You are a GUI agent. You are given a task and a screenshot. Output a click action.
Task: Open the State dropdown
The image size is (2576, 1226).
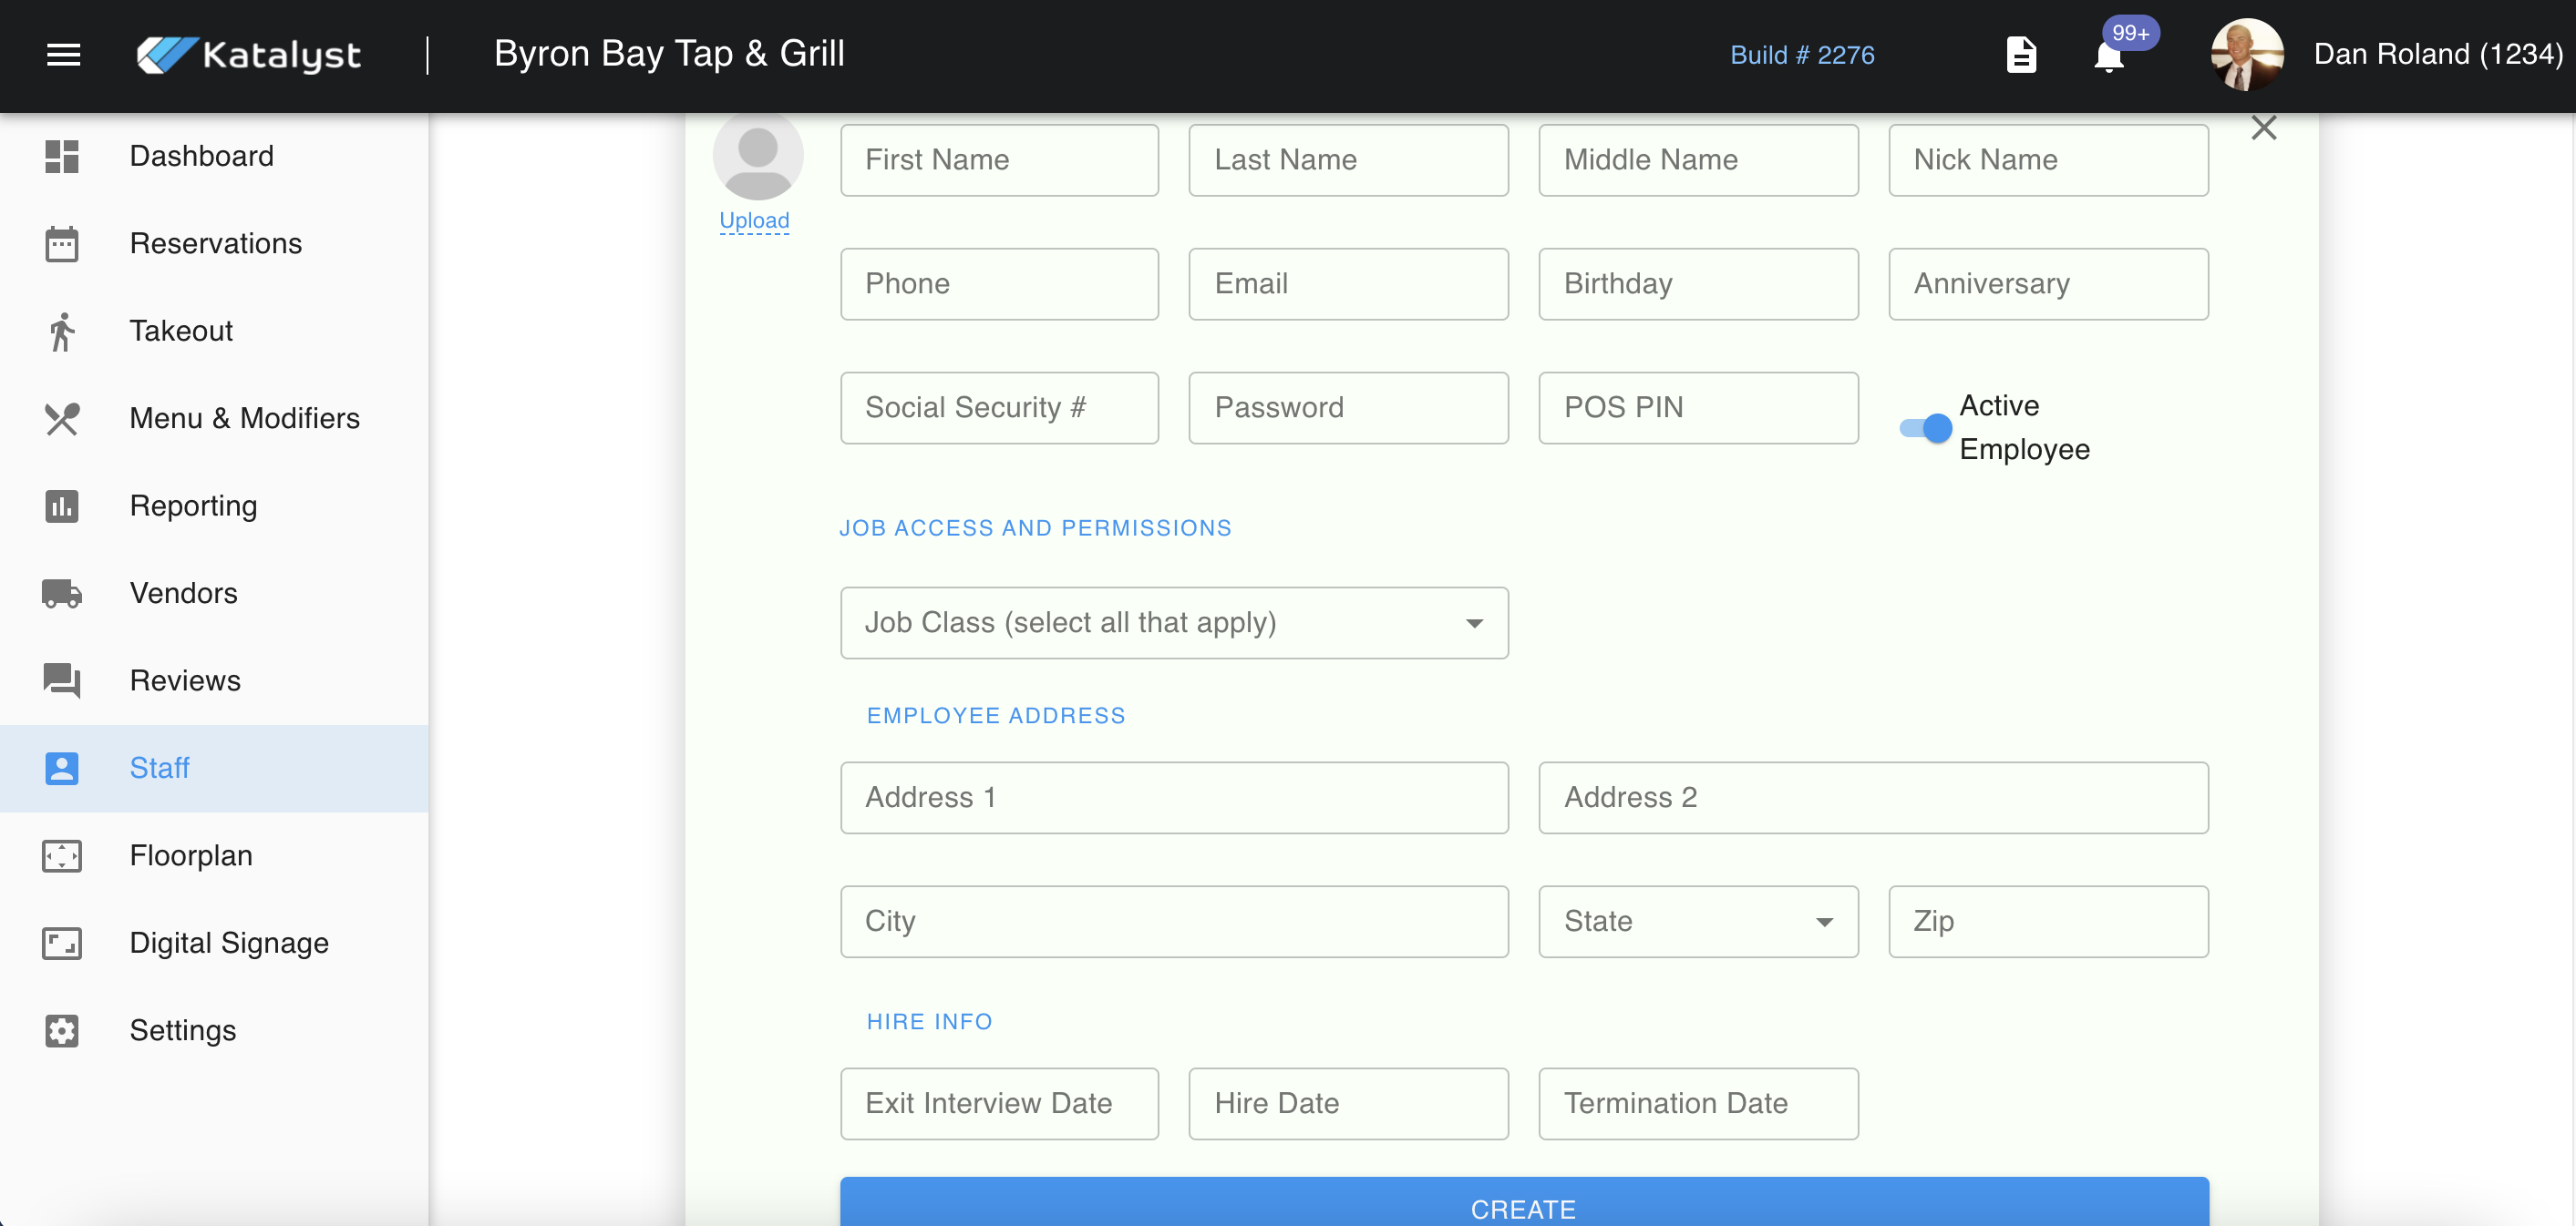point(1697,921)
